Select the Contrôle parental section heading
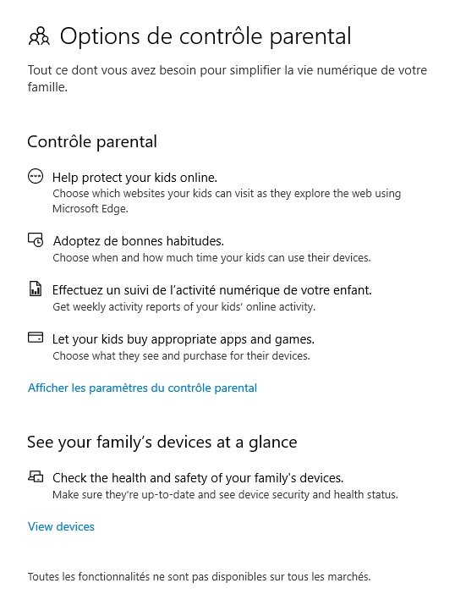Screen dimensions: 455x605 point(92,141)
